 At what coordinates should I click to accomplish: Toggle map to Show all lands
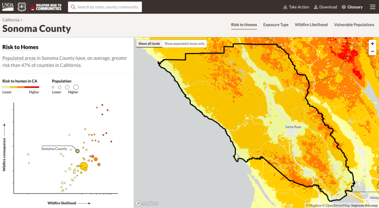[149, 44]
